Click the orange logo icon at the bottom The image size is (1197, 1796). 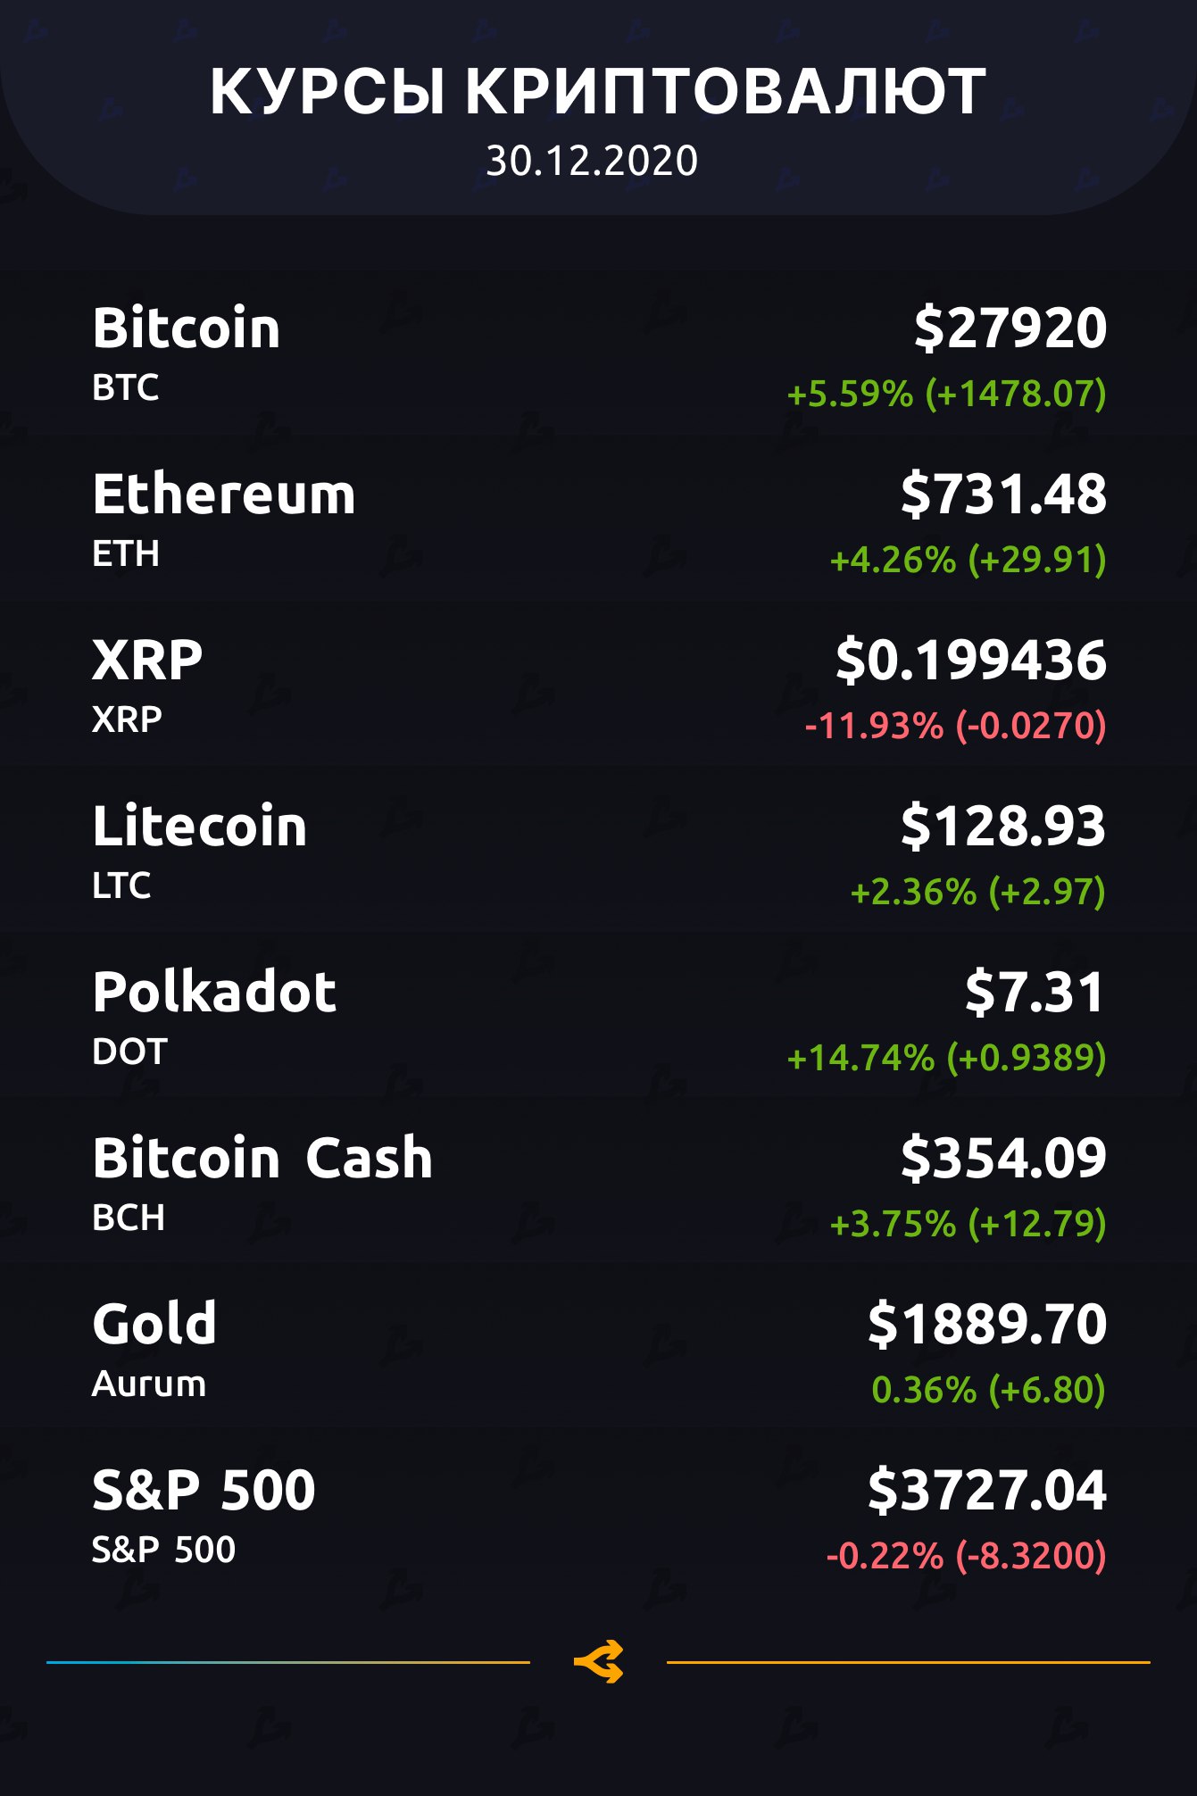coord(599,1662)
